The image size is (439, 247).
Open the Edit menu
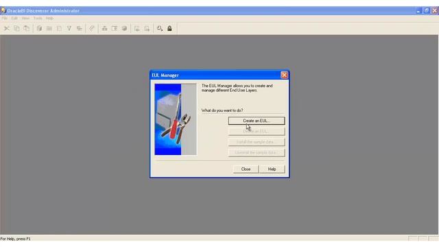[14, 19]
